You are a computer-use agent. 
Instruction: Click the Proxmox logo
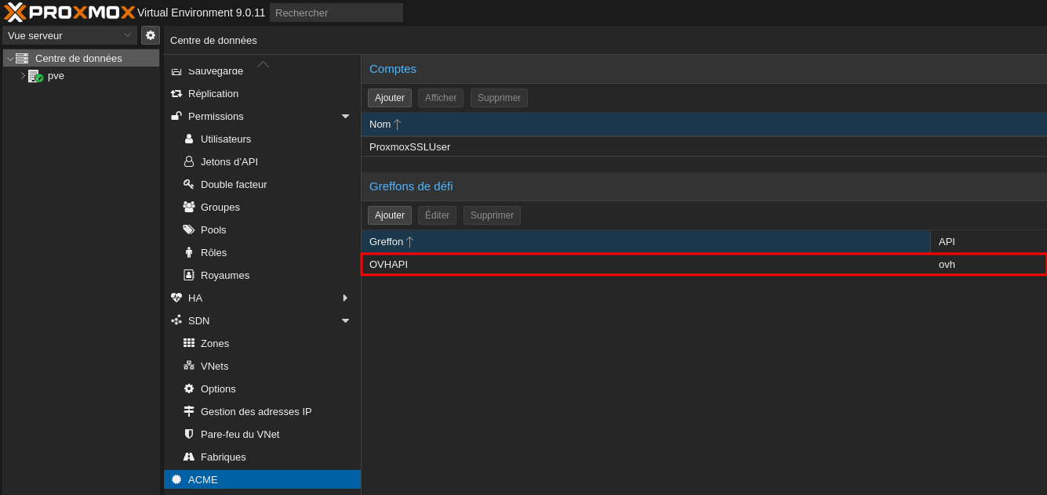69,13
